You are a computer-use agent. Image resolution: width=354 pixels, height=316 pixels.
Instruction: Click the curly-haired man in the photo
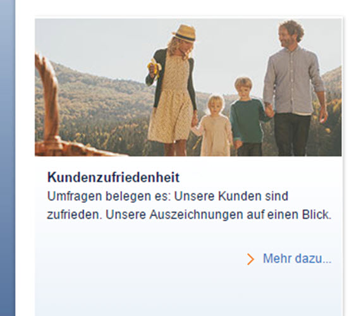coord(293,88)
